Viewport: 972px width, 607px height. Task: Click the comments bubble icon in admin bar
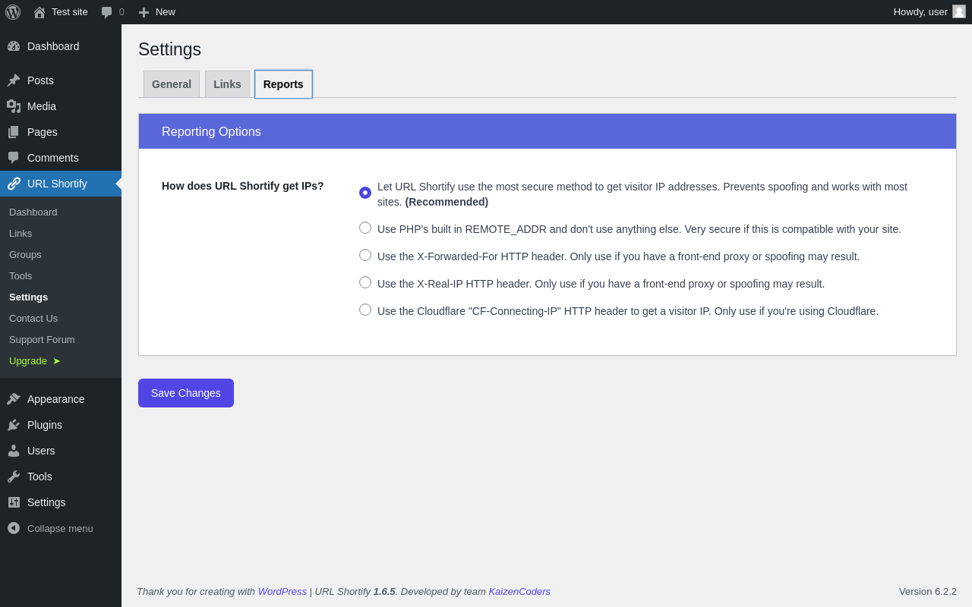click(107, 12)
